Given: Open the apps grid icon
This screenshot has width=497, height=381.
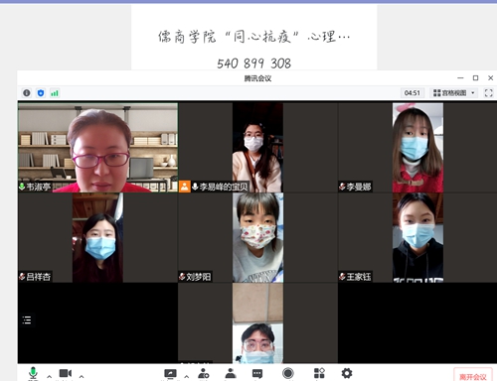Looking at the screenshot, I should (319, 373).
